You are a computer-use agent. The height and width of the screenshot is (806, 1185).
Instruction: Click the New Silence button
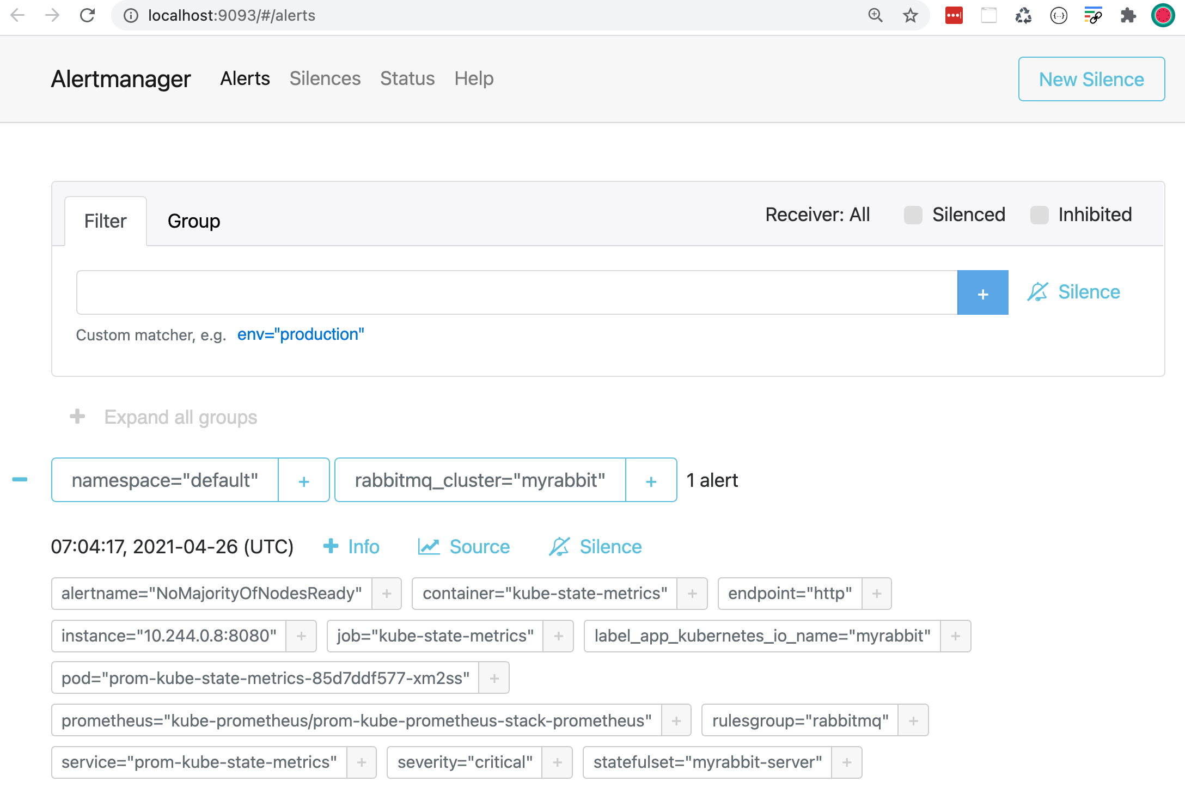click(1091, 80)
